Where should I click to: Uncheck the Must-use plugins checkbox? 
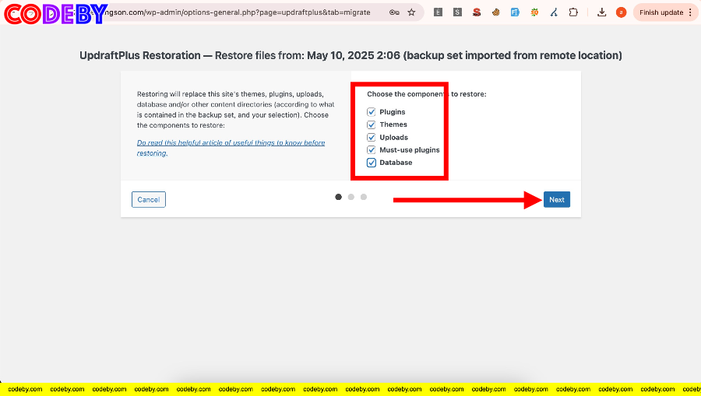coord(371,149)
